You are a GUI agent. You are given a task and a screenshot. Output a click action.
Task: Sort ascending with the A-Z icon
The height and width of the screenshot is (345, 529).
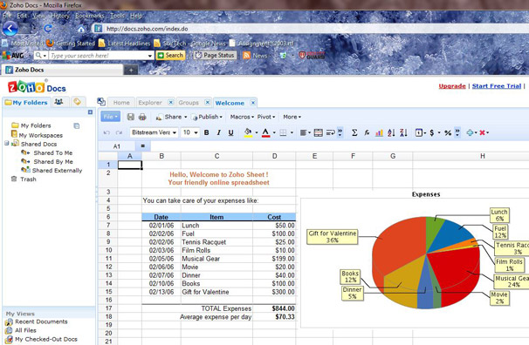pyautogui.click(x=391, y=132)
